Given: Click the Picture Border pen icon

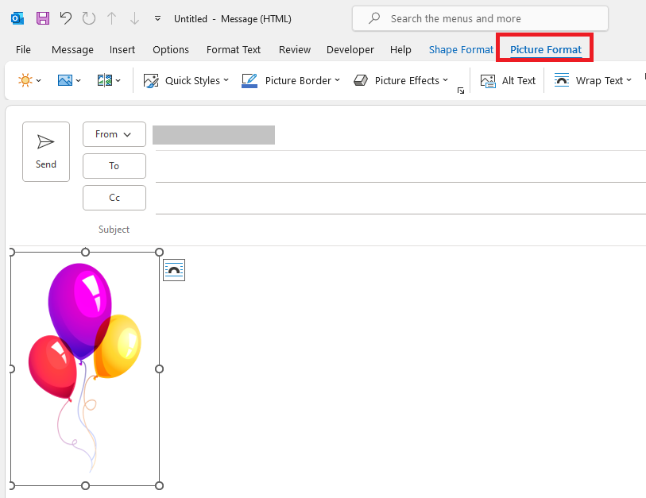Looking at the screenshot, I should click(250, 81).
